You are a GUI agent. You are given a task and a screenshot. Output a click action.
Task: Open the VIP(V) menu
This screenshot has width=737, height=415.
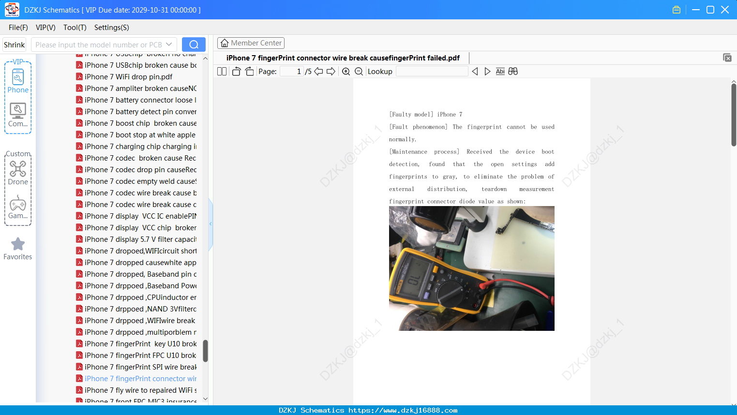(45, 28)
